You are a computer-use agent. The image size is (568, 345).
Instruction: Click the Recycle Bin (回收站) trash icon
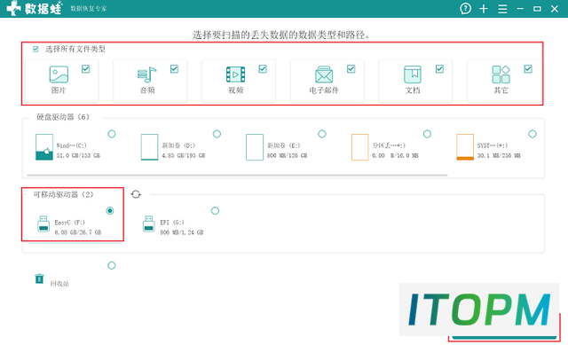point(39,278)
